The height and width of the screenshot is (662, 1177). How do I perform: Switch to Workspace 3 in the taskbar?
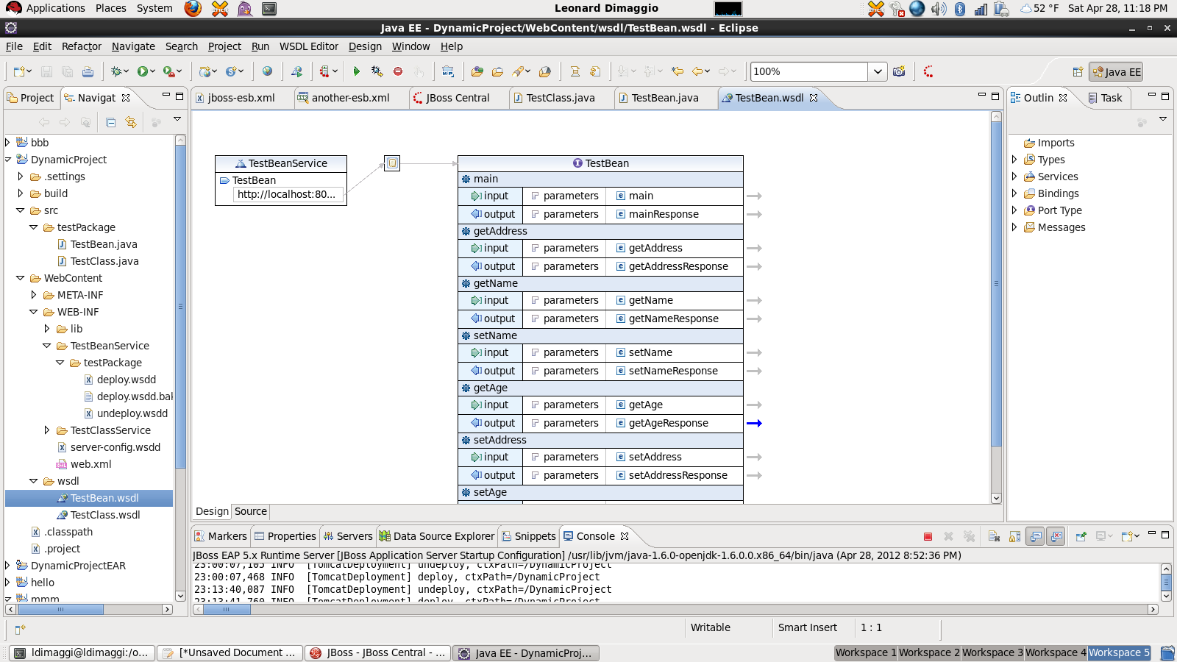[992, 652]
